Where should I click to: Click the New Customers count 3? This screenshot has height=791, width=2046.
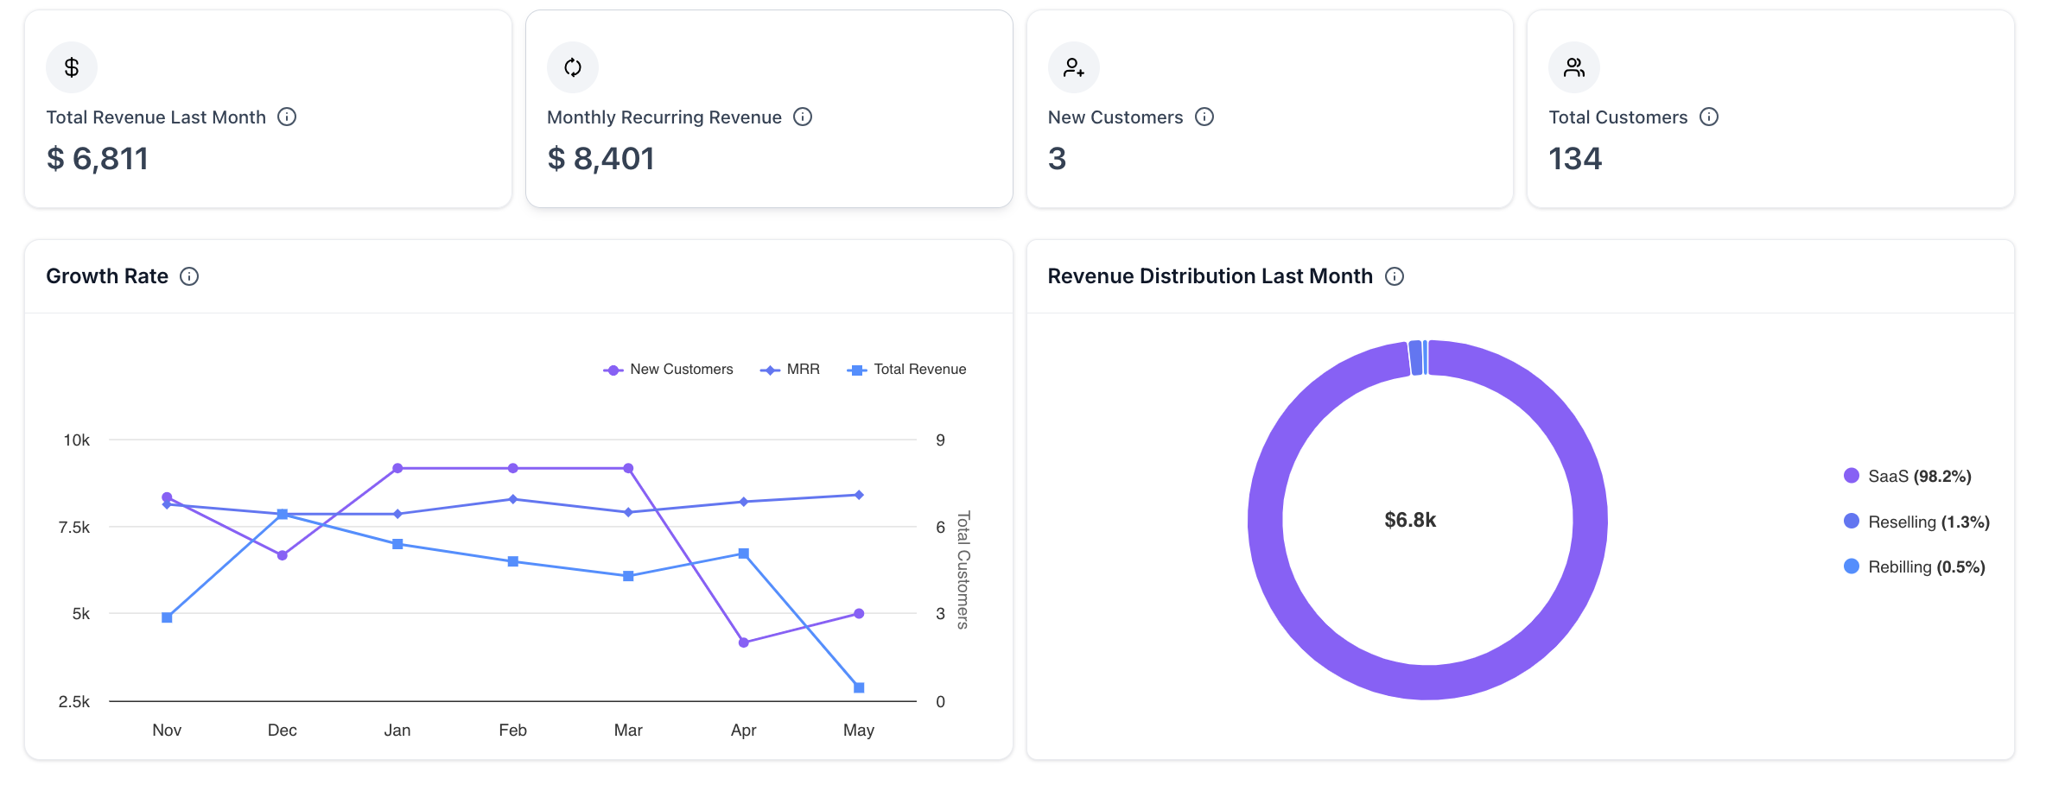coord(1058,159)
